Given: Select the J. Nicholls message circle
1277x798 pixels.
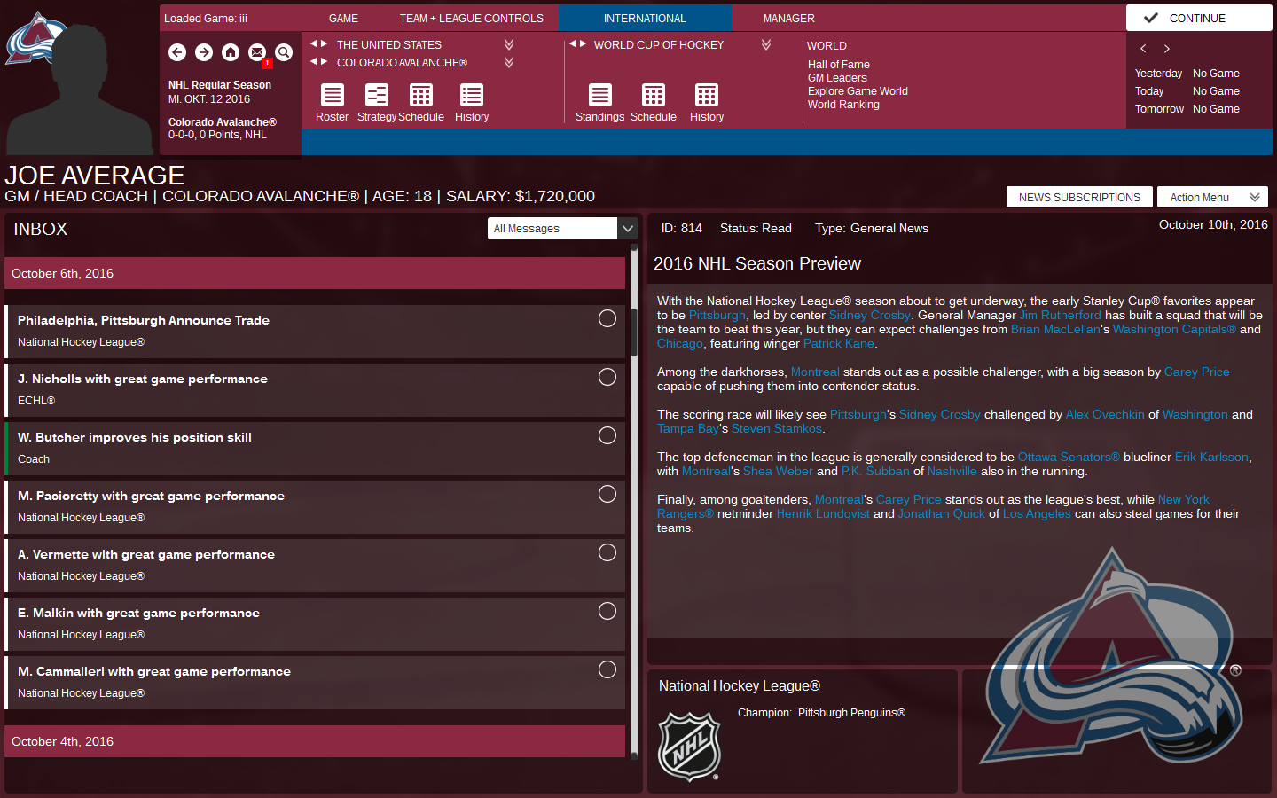Looking at the screenshot, I should (607, 377).
